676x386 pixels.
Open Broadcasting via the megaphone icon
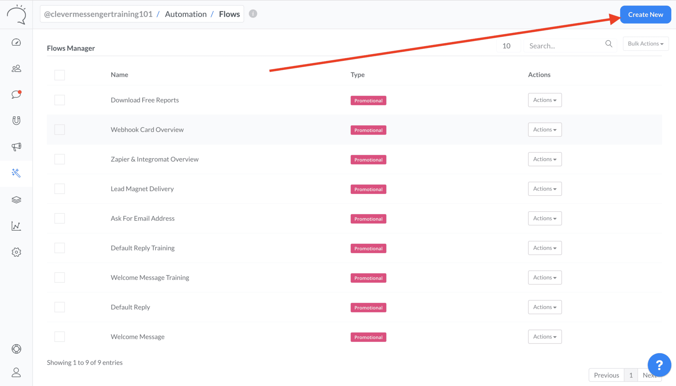click(16, 147)
